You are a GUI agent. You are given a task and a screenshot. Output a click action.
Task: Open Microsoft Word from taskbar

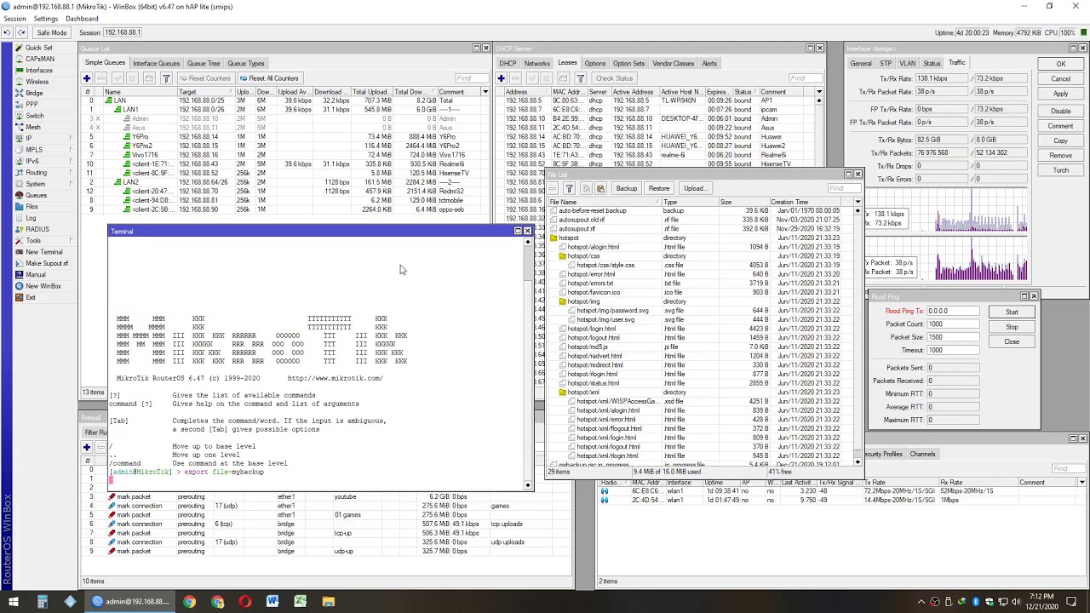coord(272,601)
